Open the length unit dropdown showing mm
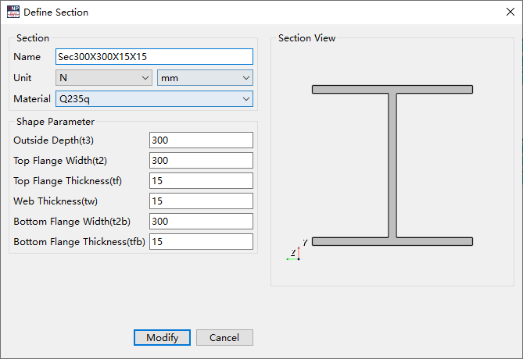Screen dimensions: 523x359 [205, 78]
